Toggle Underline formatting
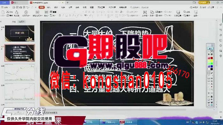The image size is (223, 125). point(66,15)
